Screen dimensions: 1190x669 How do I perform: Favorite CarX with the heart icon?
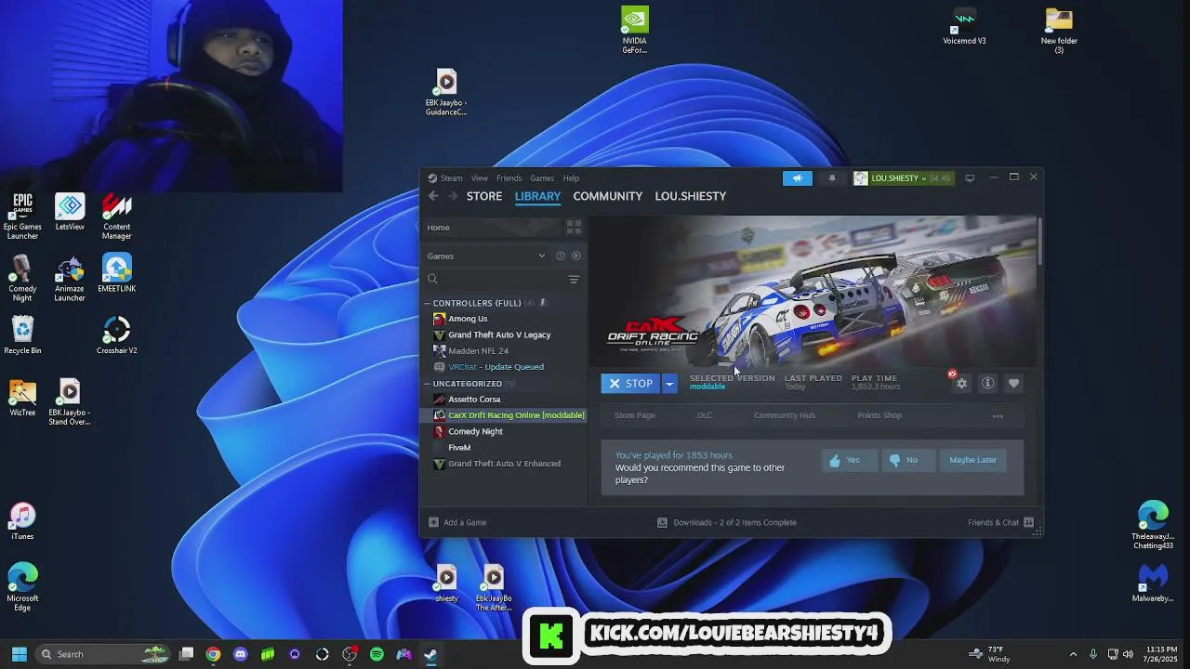tap(1014, 383)
